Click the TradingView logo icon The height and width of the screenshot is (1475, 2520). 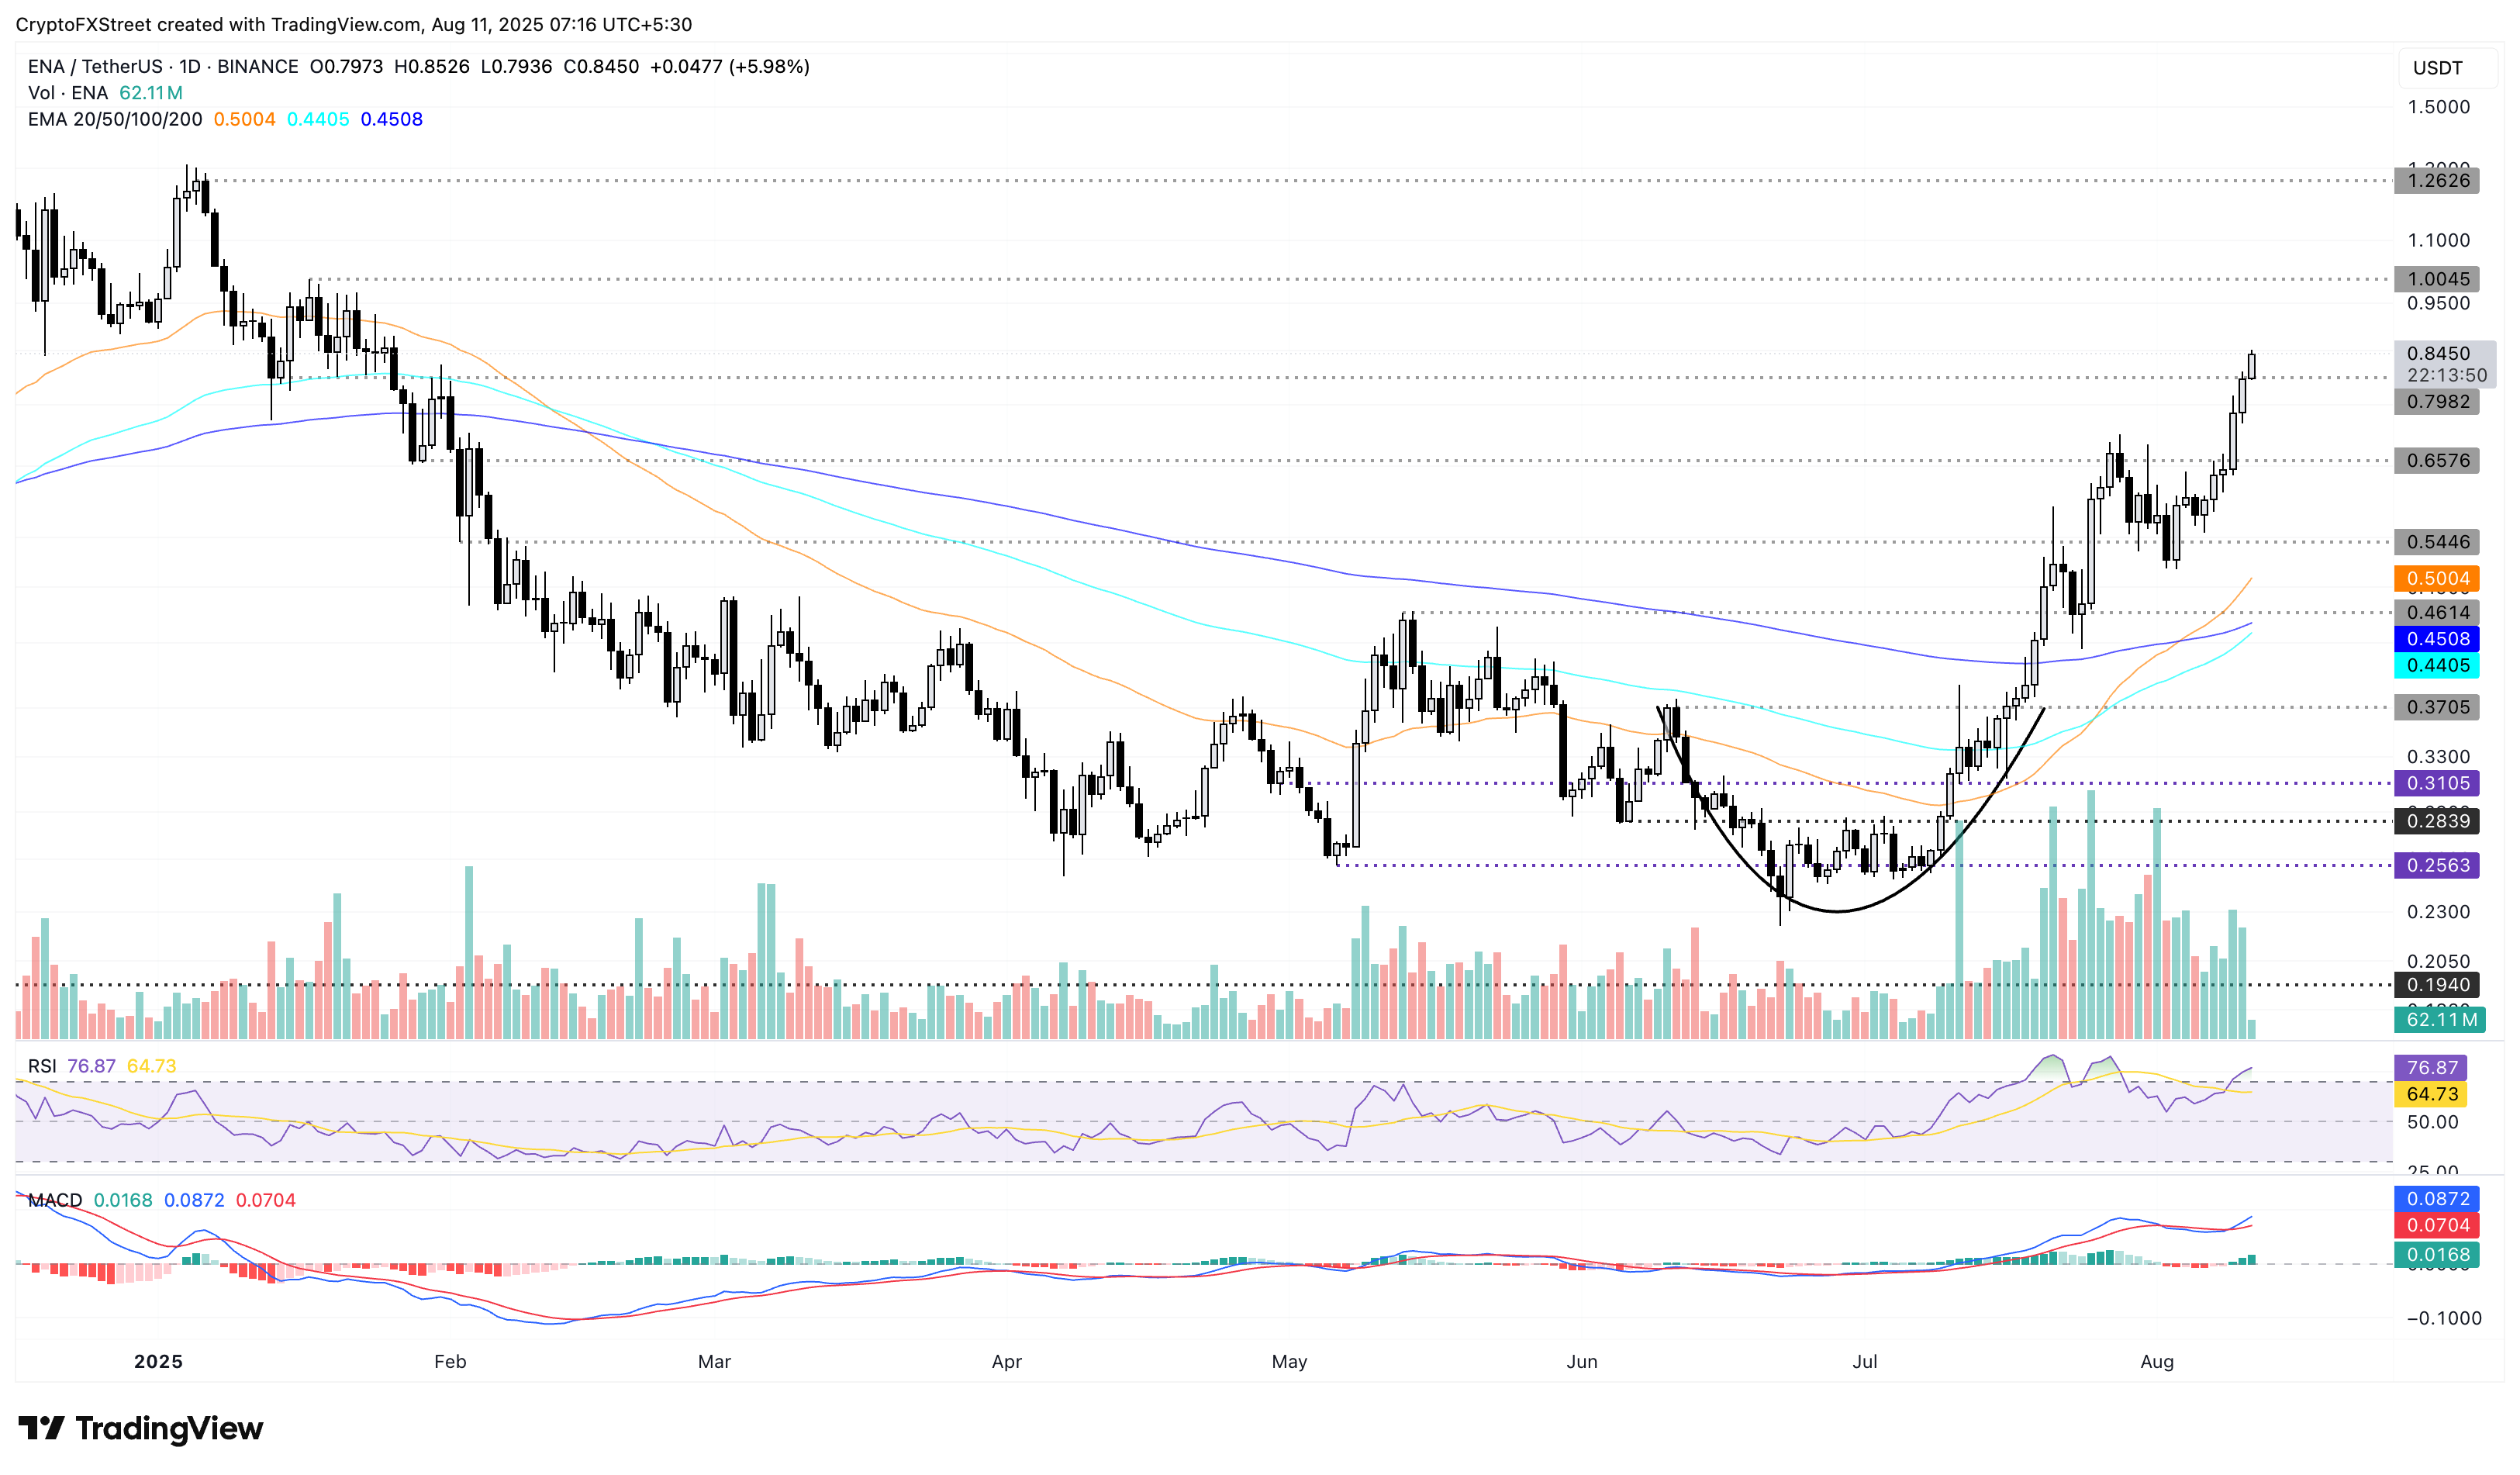[x=42, y=1427]
